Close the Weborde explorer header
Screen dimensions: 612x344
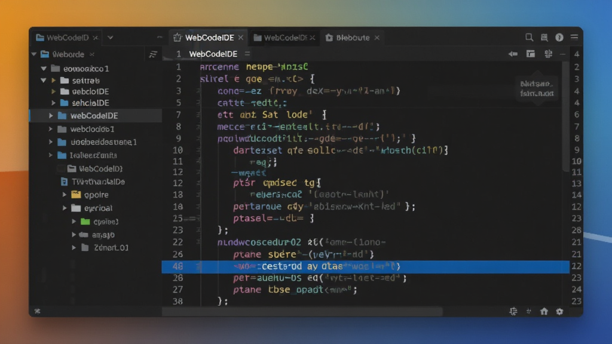91,54
